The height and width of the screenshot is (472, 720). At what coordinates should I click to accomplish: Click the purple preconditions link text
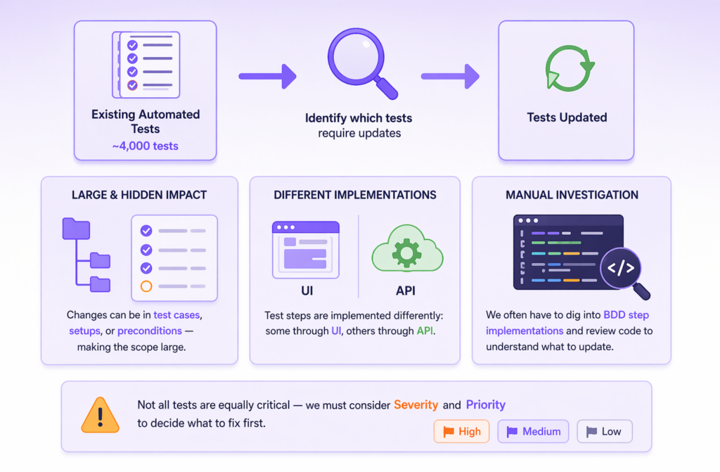(150, 331)
